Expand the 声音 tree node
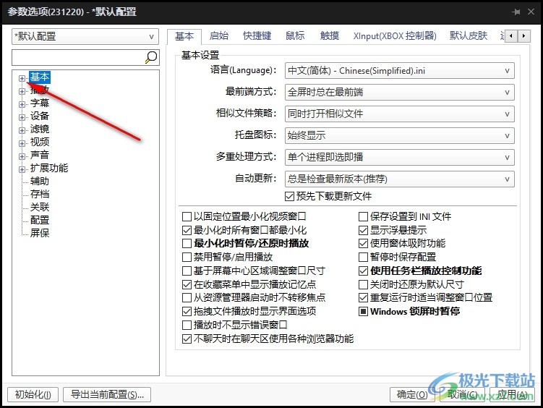Viewport: 543px width, 408px height. pos(22,156)
